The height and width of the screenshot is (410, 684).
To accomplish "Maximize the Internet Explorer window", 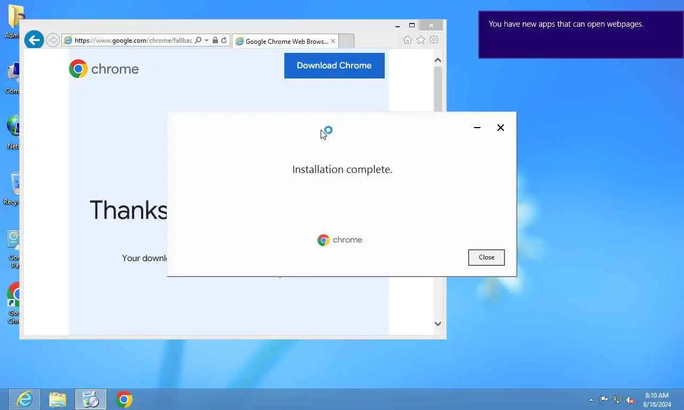I will 412,26.
